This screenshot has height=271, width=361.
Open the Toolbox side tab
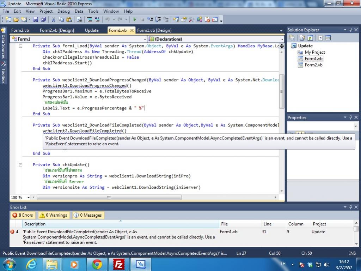(4, 73)
